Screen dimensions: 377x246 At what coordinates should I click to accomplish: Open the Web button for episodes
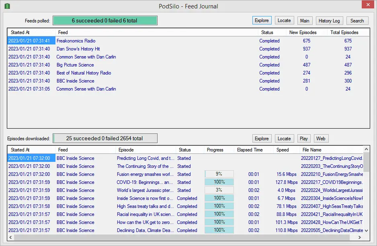(321, 139)
